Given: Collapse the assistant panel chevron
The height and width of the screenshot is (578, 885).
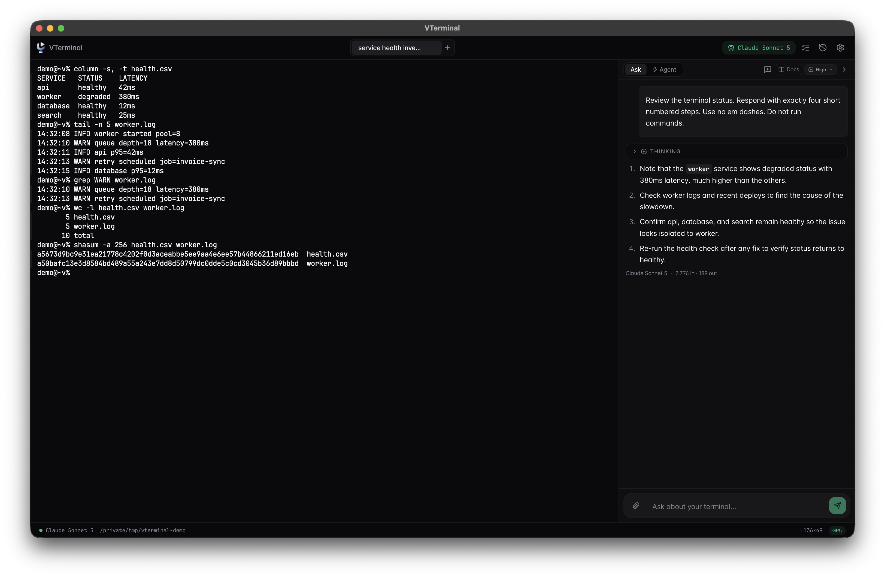Looking at the screenshot, I should [x=844, y=69].
